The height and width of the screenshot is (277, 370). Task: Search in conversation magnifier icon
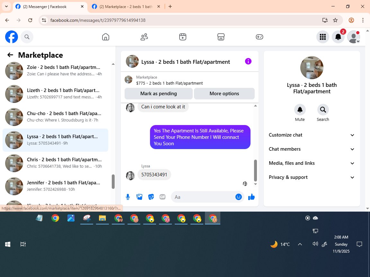(x=323, y=110)
